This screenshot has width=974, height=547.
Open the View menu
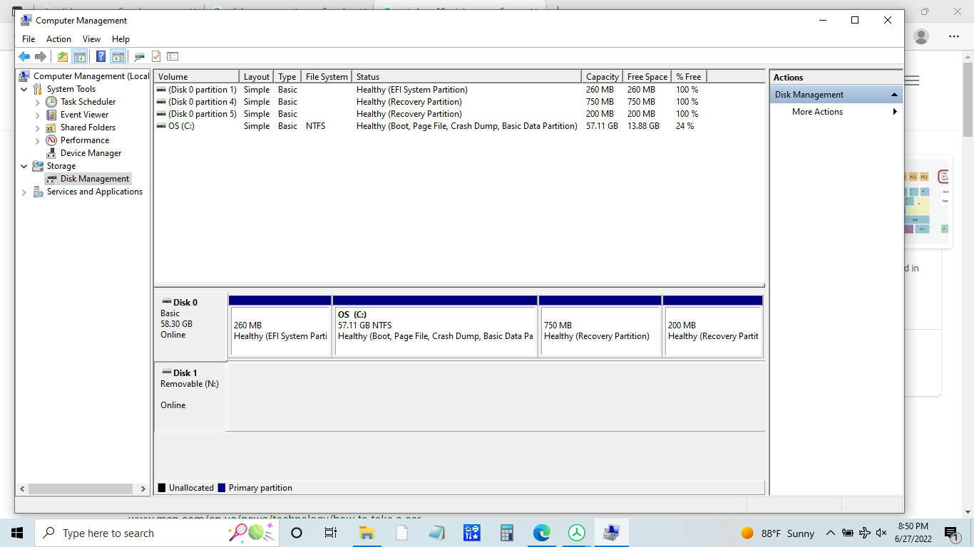point(91,39)
